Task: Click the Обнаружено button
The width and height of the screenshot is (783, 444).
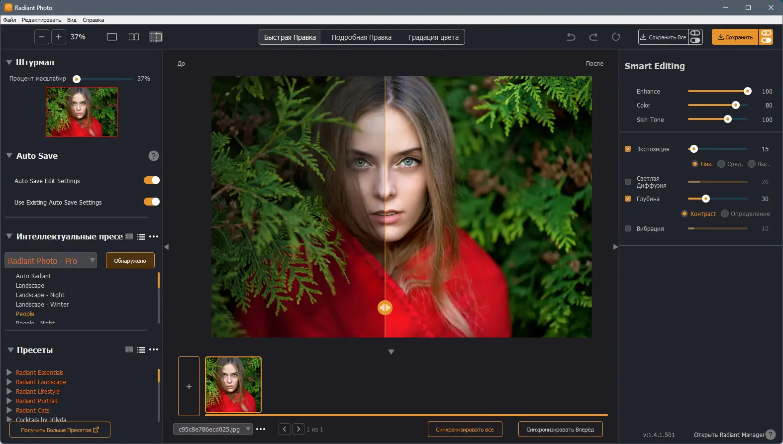Action: pyautogui.click(x=130, y=260)
